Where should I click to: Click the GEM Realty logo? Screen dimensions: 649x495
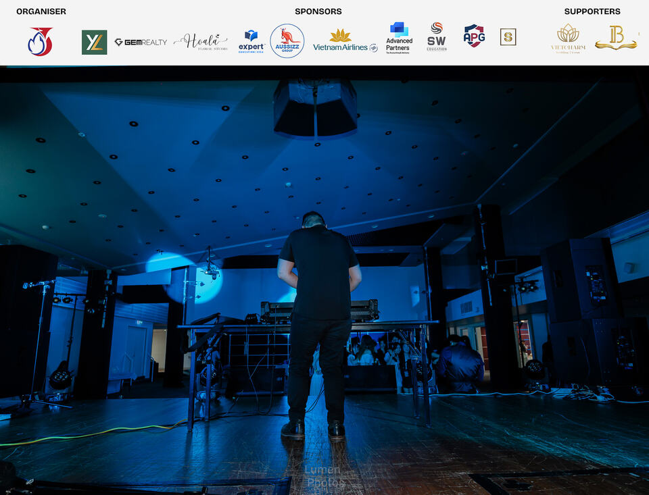141,42
